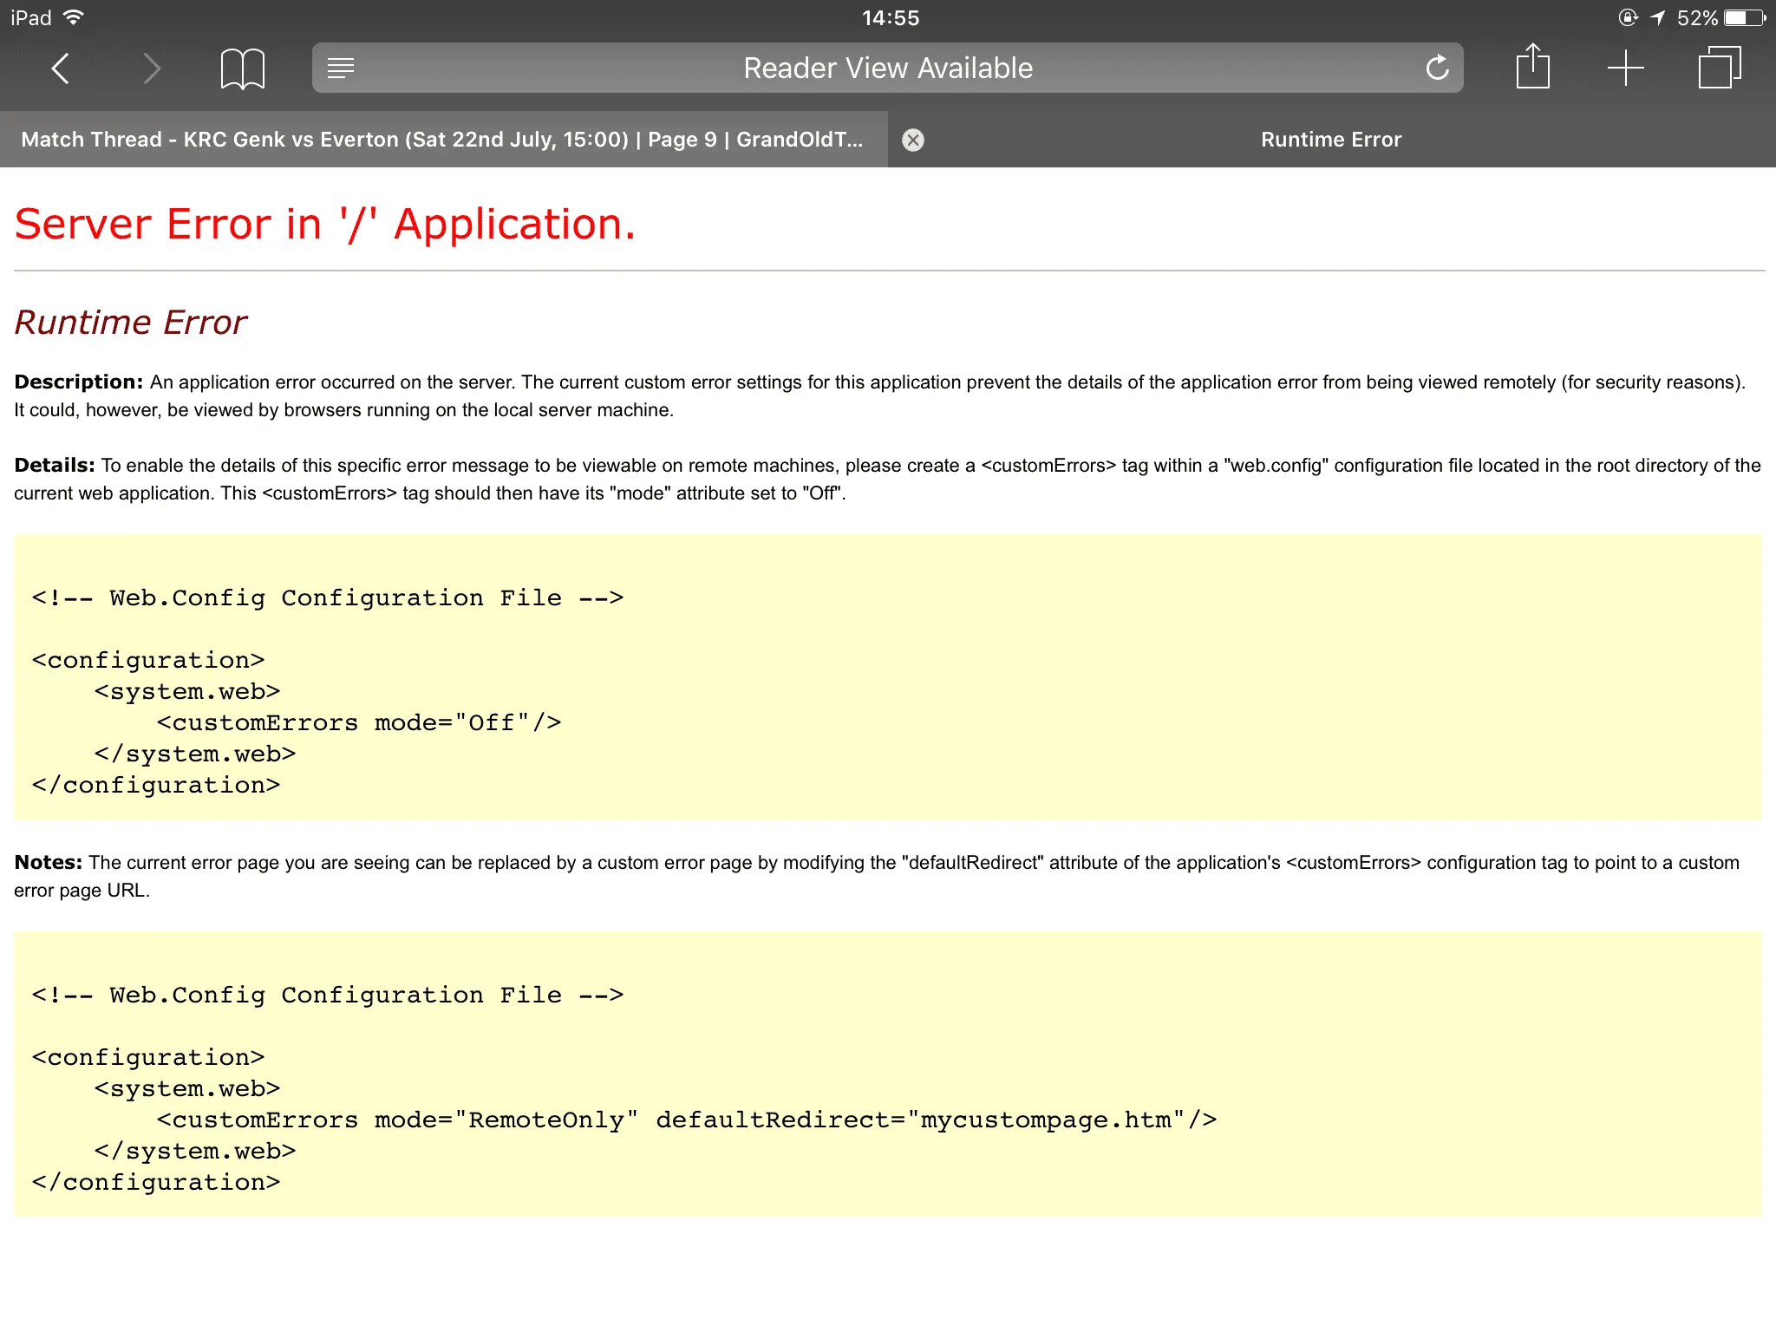Tap the Safari back arrow

pos(60,69)
